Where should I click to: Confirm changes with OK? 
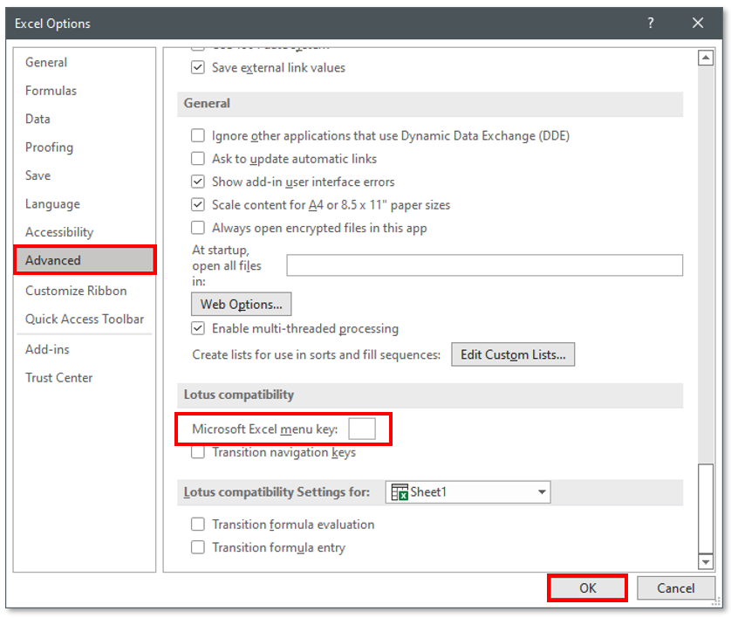point(587,587)
